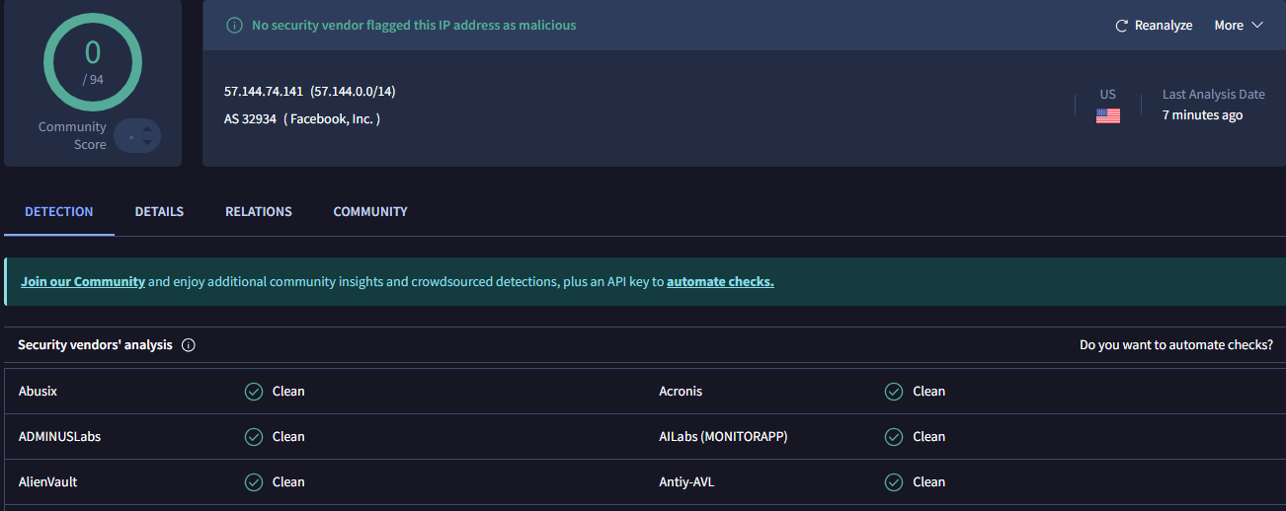Screen dimensions: 1286x511
Task: Click the 0/94 detection score circle
Action: point(93,61)
